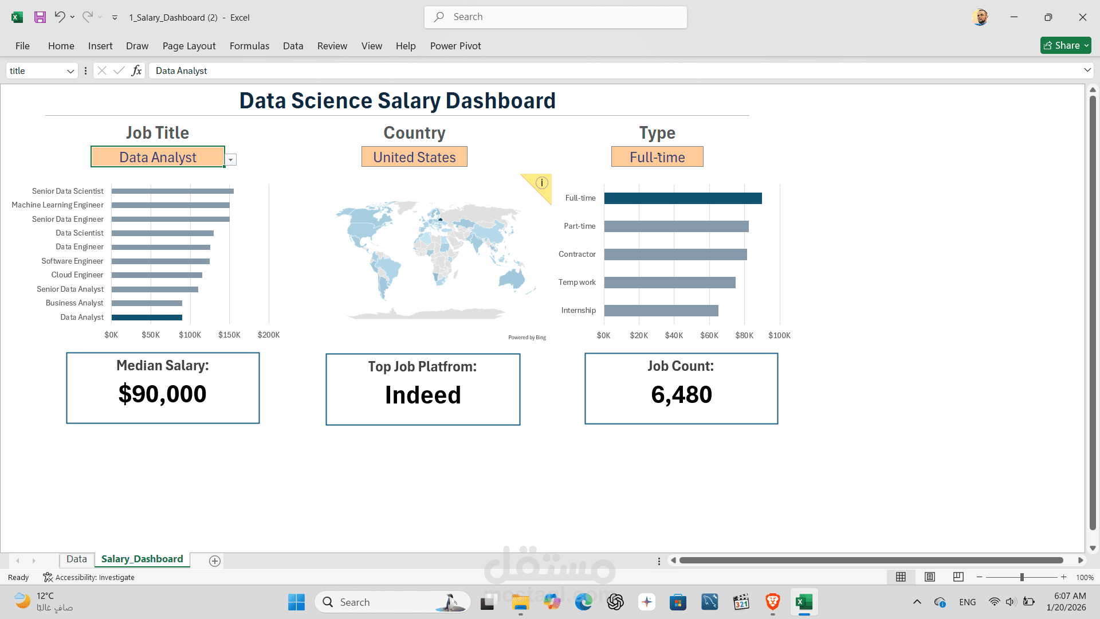Image resolution: width=1100 pixels, height=619 pixels.
Task: Switch to the Data sheet tab
Action: pyautogui.click(x=76, y=559)
